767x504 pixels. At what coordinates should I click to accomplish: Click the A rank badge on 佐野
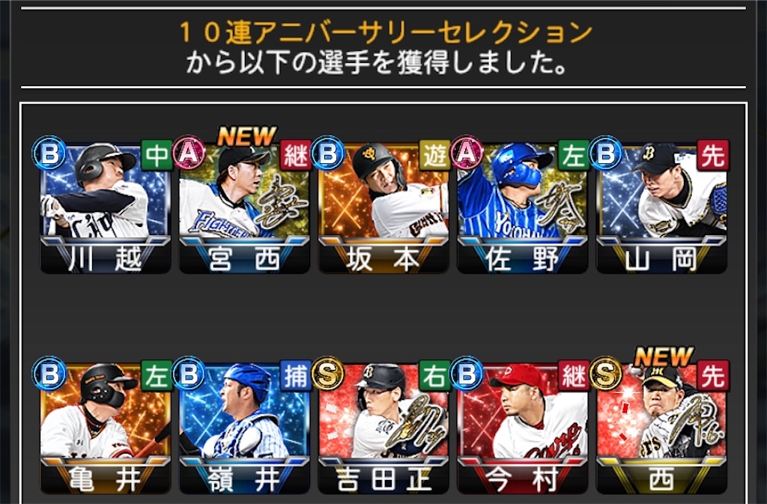point(466,153)
